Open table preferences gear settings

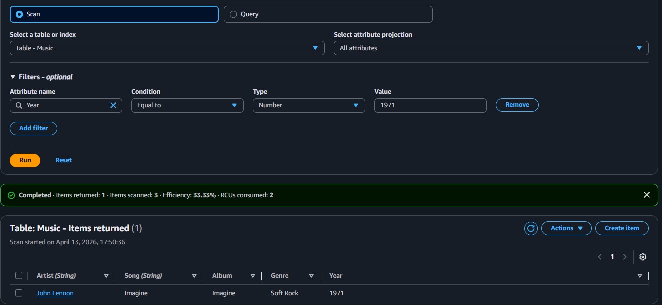click(643, 257)
